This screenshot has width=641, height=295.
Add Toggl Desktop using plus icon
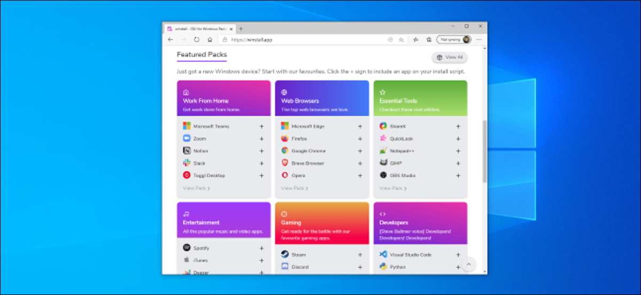[x=262, y=176]
